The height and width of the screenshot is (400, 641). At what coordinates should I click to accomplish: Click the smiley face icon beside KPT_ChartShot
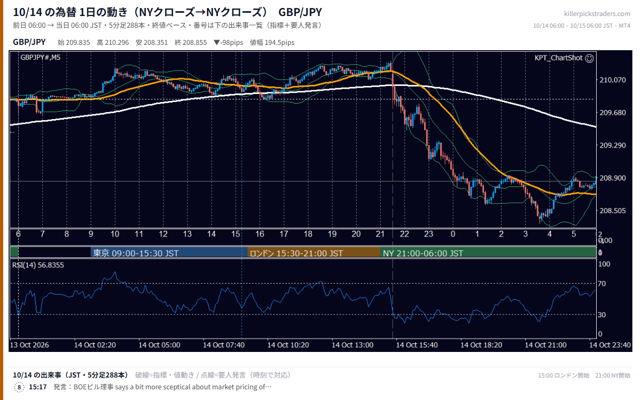(x=589, y=58)
